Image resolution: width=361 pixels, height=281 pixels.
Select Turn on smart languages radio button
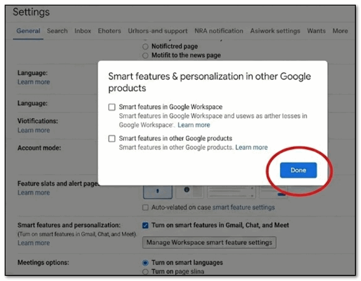146,263
